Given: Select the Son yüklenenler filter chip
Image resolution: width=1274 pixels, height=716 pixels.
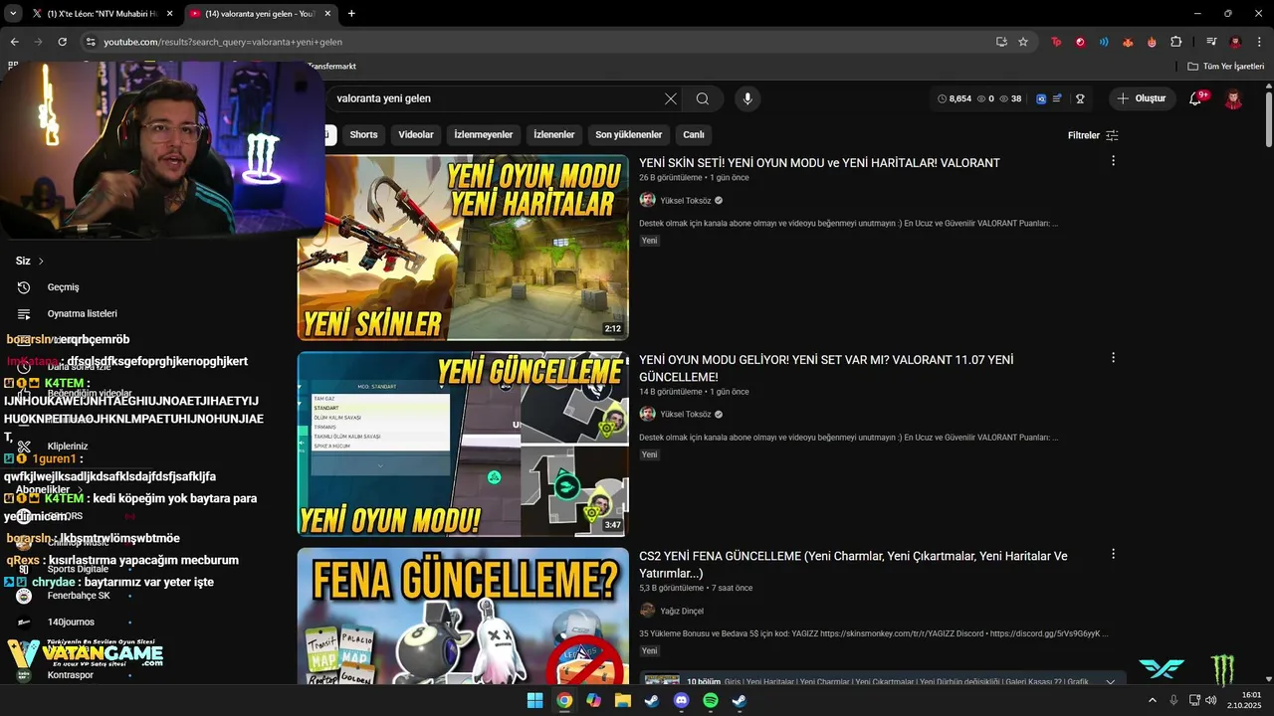Looking at the screenshot, I should [x=629, y=135].
